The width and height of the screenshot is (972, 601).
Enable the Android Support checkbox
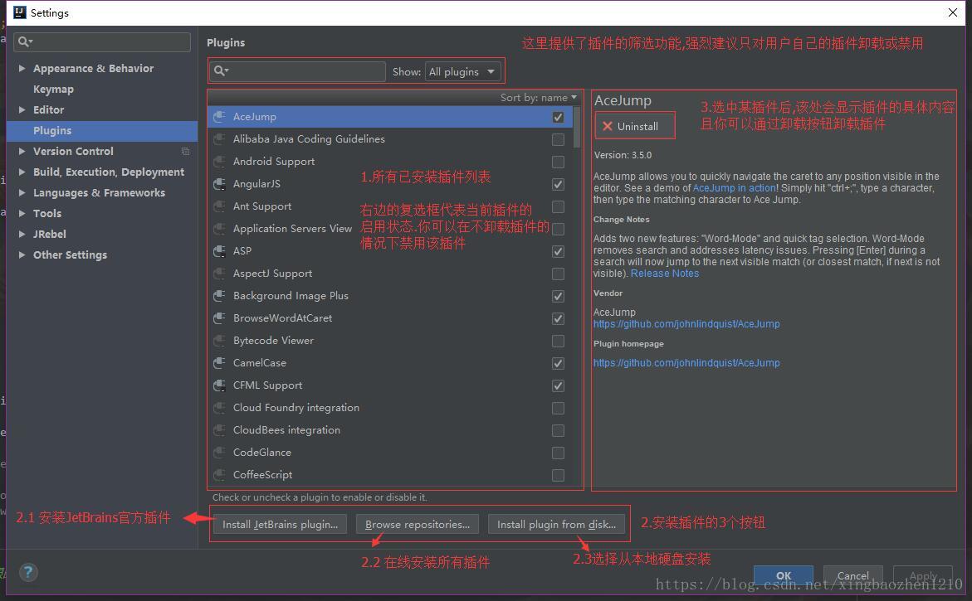tap(558, 162)
